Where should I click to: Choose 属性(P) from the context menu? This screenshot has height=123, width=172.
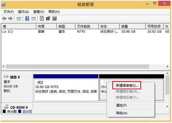tap(121, 105)
